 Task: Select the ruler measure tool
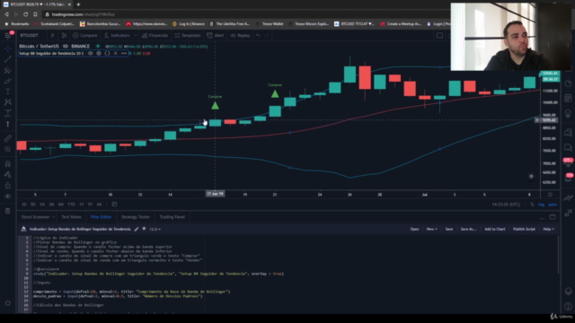[8, 138]
